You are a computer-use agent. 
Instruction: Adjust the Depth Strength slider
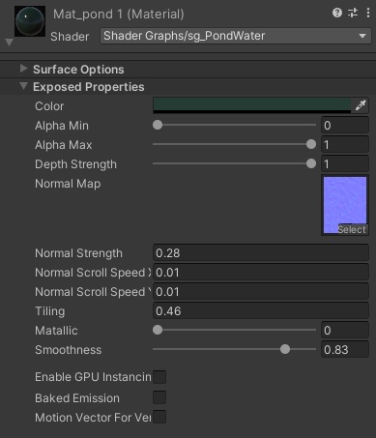pyautogui.click(x=234, y=163)
